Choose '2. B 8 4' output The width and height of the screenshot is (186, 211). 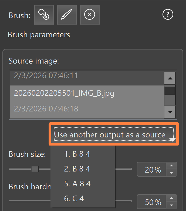point(77,169)
